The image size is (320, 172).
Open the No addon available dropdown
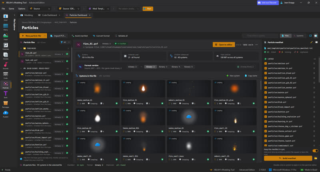coord(128,9)
